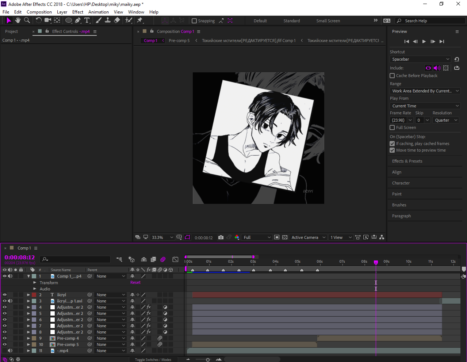Switch to the Pre-comp 5 breadcrumb tab

click(x=179, y=41)
